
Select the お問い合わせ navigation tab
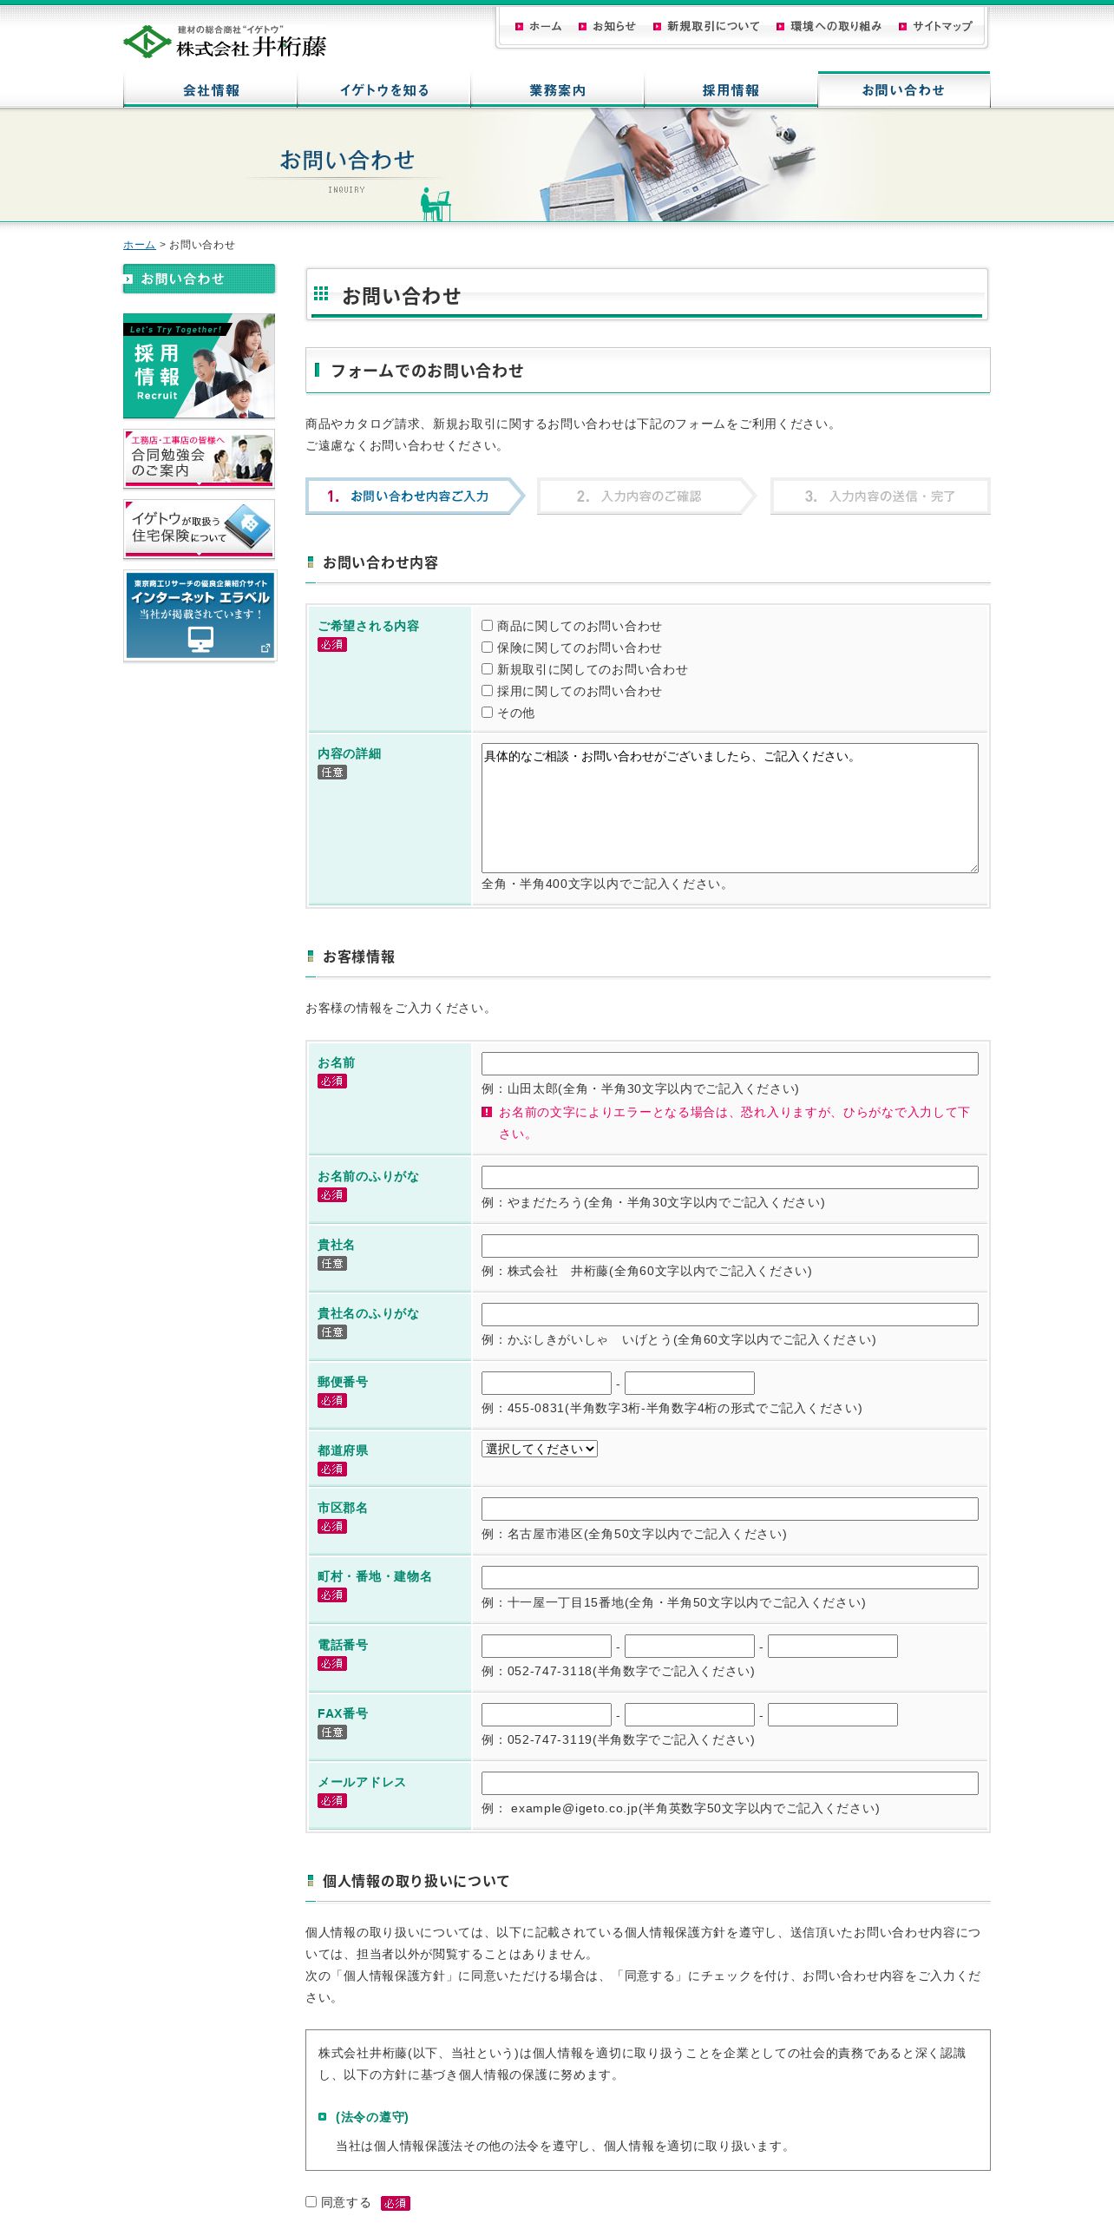[904, 89]
